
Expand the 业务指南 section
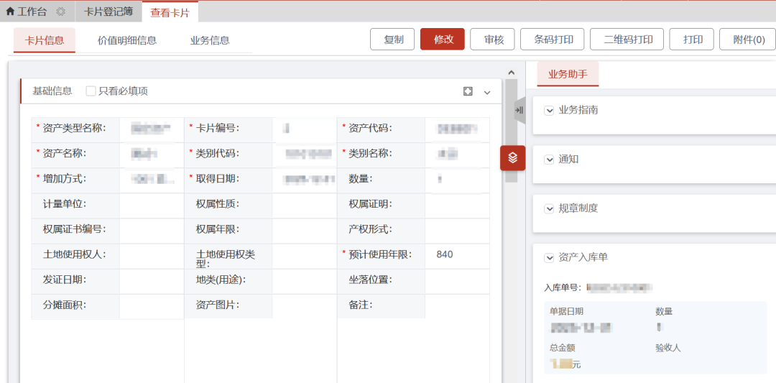click(x=549, y=111)
